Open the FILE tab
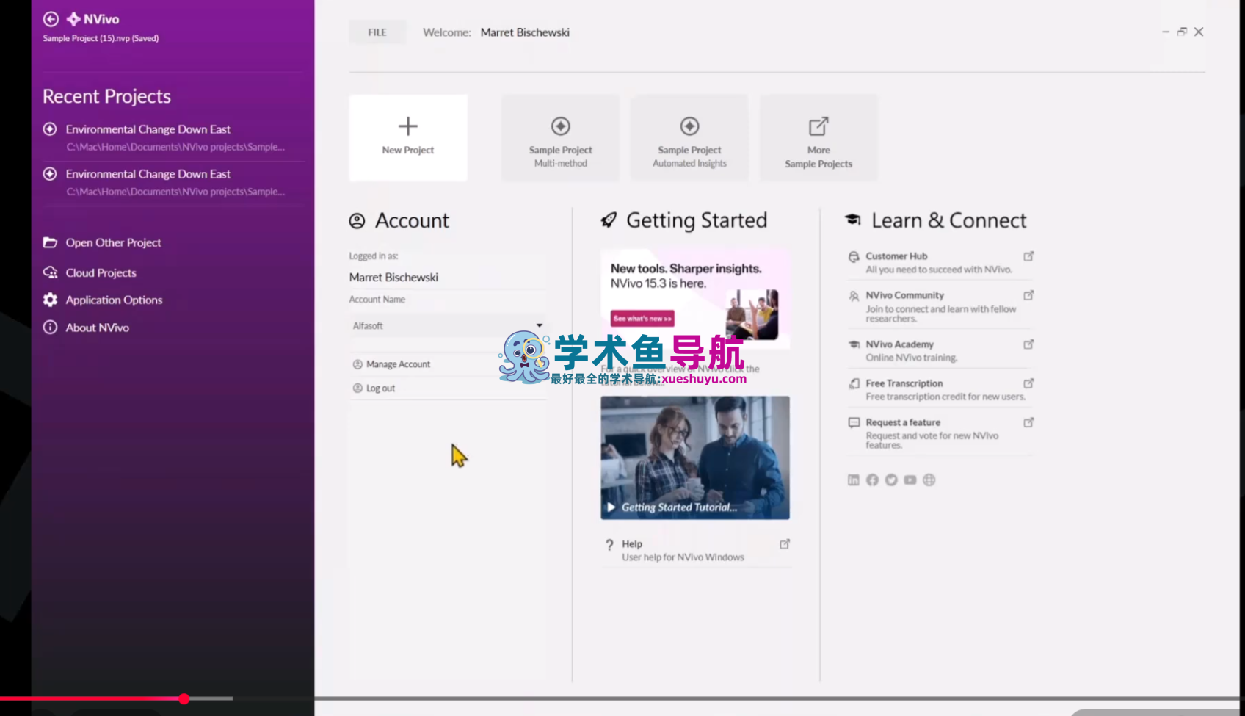 tap(377, 32)
